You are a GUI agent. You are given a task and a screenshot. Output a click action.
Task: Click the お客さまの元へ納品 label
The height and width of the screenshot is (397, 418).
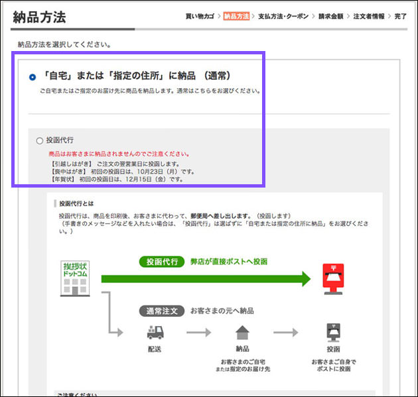(x=222, y=311)
